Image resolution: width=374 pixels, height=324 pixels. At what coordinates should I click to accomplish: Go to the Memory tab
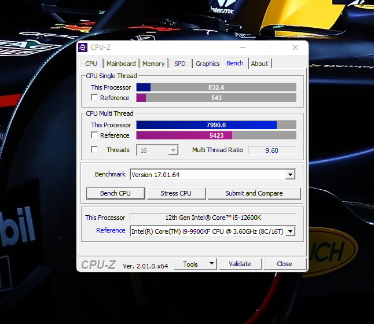pyautogui.click(x=153, y=64)
